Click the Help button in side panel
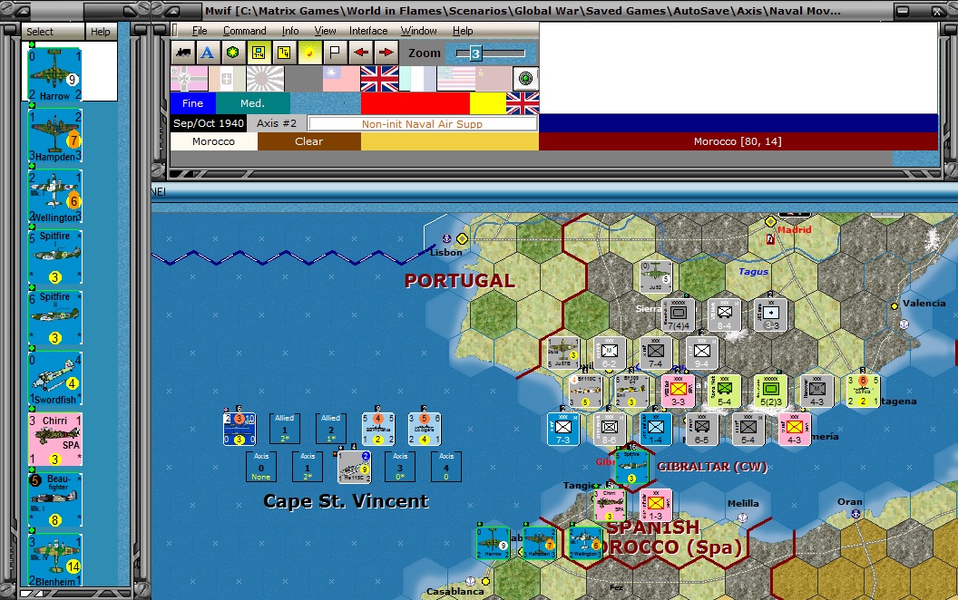 [x=101, y=32]
